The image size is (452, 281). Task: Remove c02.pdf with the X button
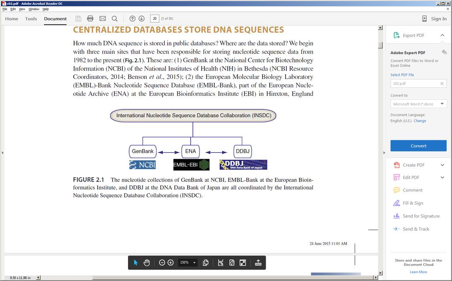tap(442, 83)
